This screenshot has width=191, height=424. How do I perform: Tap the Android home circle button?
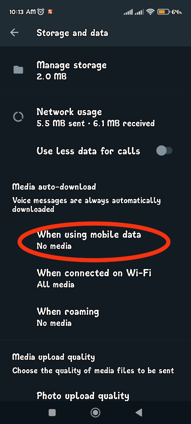(x=95, y=412)
